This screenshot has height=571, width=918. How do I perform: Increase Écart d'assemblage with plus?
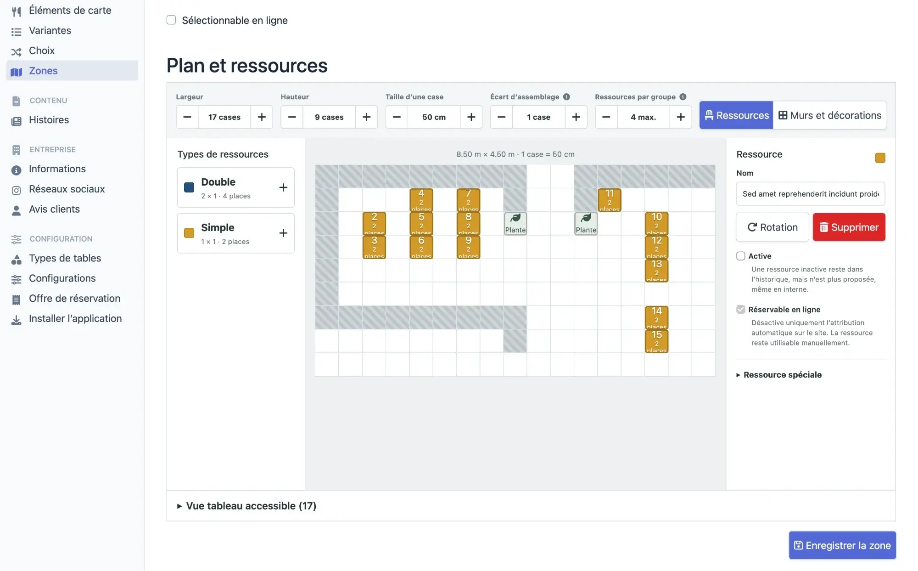click(x=576, y=117)
